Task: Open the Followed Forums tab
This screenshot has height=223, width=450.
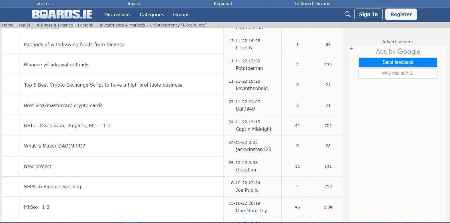Action: [x=312, y=4]
